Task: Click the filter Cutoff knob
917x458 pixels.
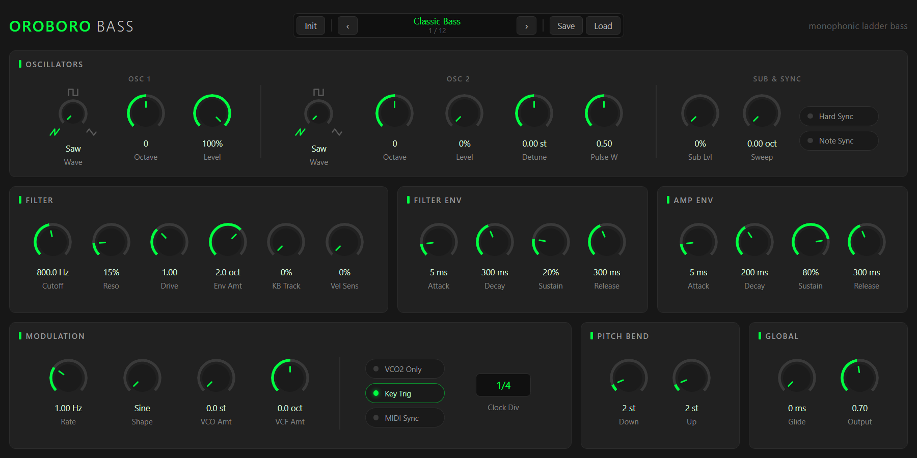Action: pos(52,242)
